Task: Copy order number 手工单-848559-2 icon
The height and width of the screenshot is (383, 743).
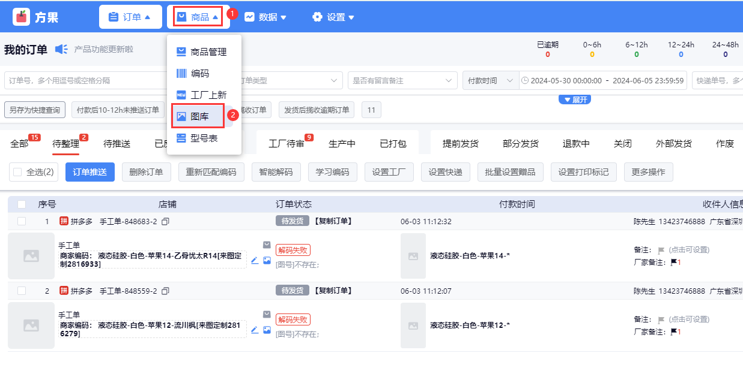Action: (x=165, y=291)
